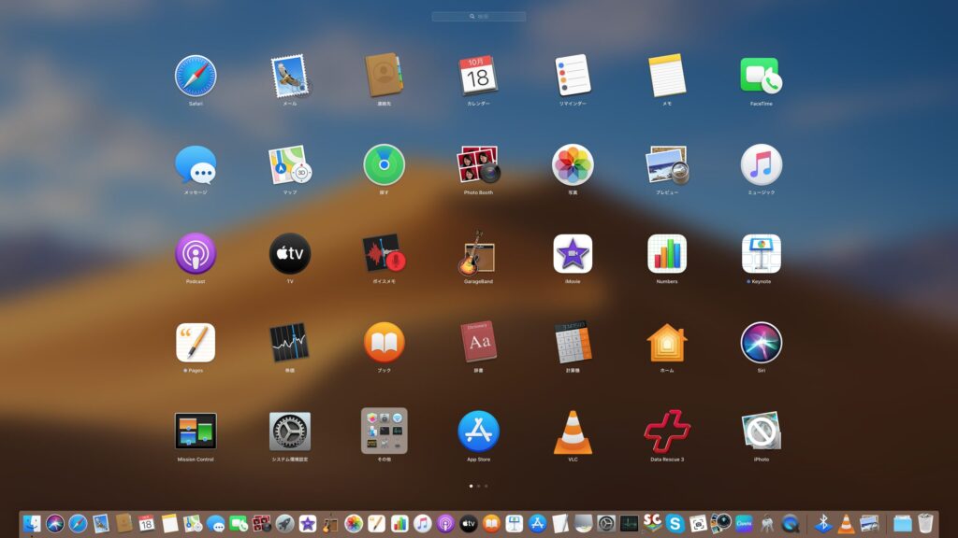Launch Photo Booth app
Screen dimensions: 958x538
pos(478,164)
